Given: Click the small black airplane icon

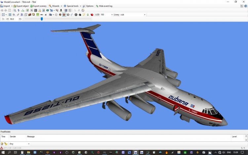Looking at the screenshot, I should pos(46,15).
